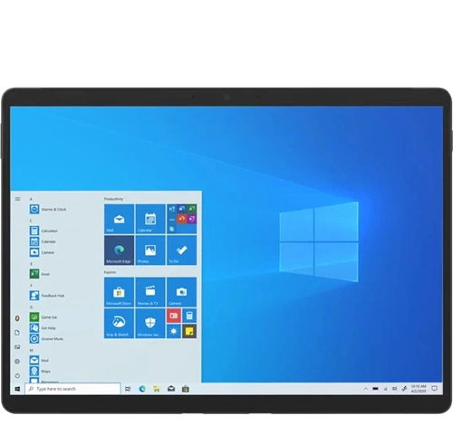Open File Explorer from the taskbar
Viewport: 453px width, 425px height.
pyautogui.click(x=157, y=389)
